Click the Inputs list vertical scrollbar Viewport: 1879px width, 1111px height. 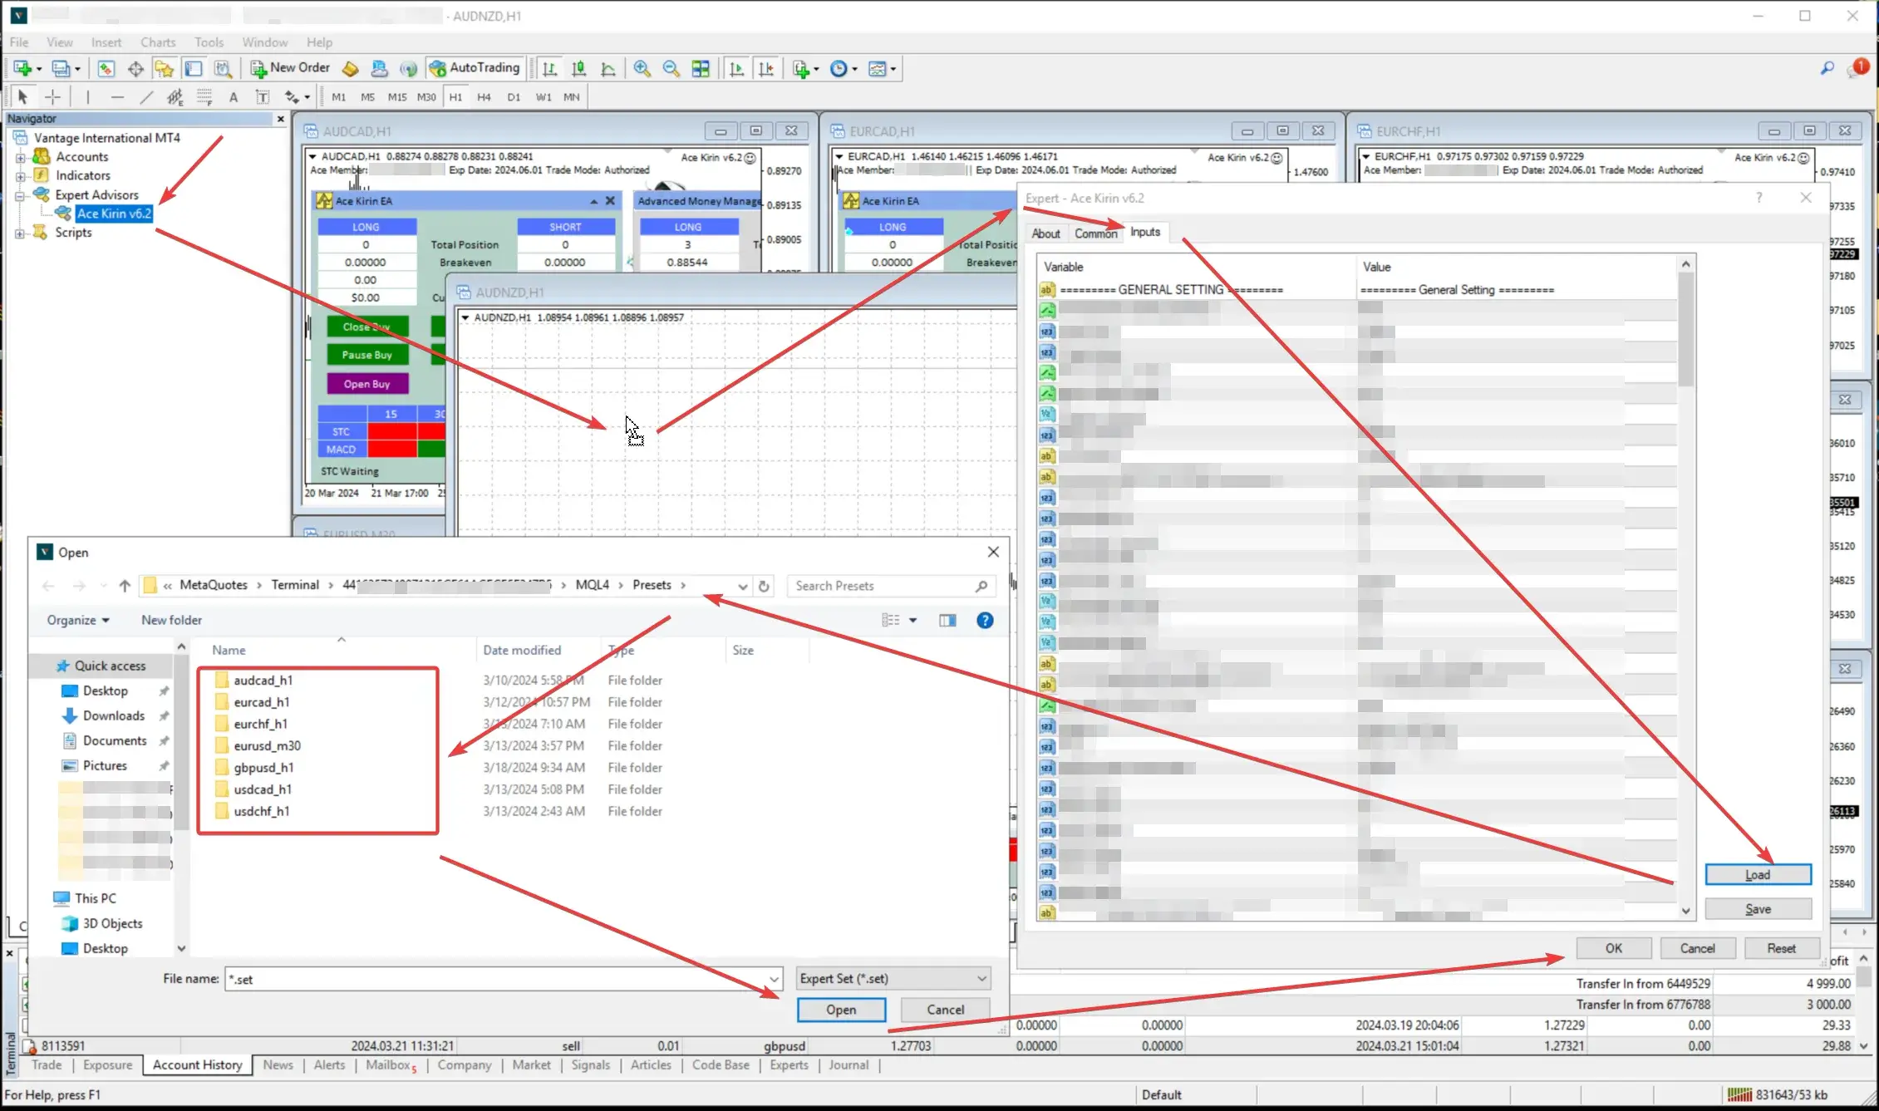1685,587
